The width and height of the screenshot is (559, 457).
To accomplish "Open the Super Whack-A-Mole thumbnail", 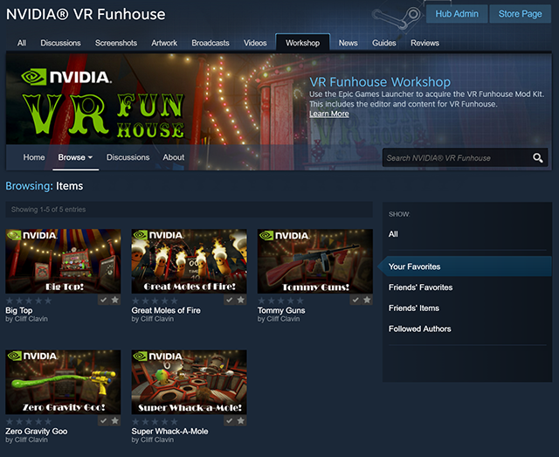I will click(189, 382).
